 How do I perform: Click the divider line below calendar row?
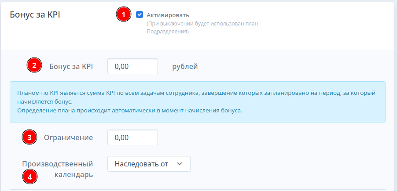tap(198, 190)
